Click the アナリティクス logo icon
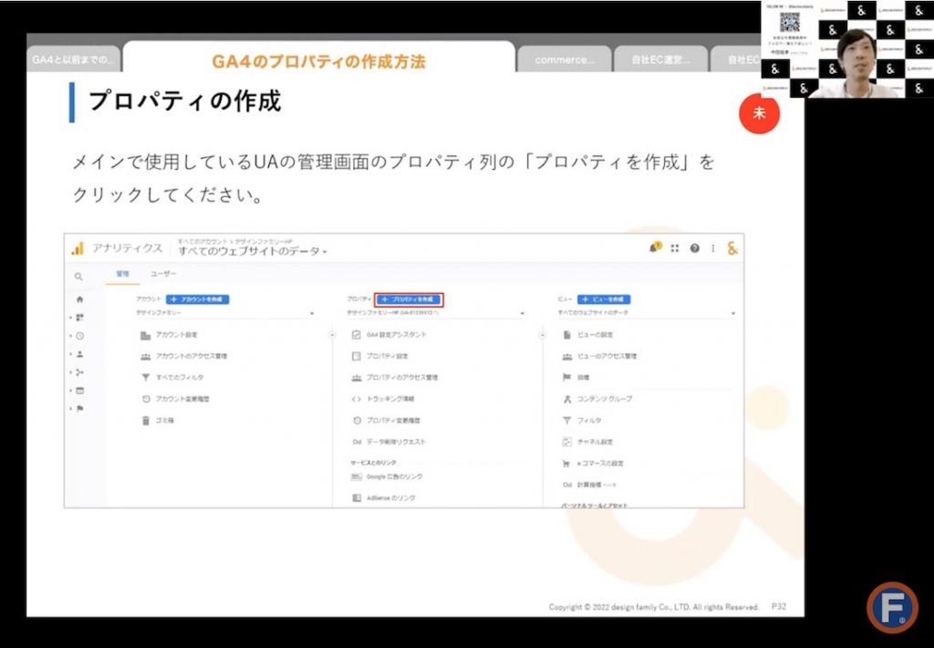This screenshot has width=934, height=648. click(x=77, y=249)
